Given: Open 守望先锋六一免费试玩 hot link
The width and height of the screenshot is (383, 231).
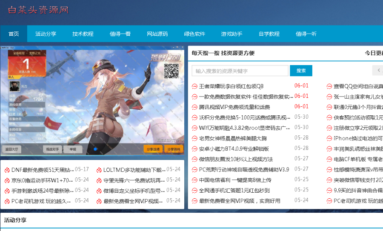Looking at the screenshot, I should 134,180.
